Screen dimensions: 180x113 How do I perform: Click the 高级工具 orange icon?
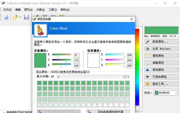(147, 84)
